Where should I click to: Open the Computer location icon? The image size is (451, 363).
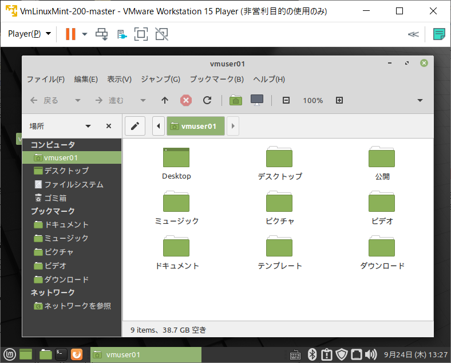pos(257,100)
